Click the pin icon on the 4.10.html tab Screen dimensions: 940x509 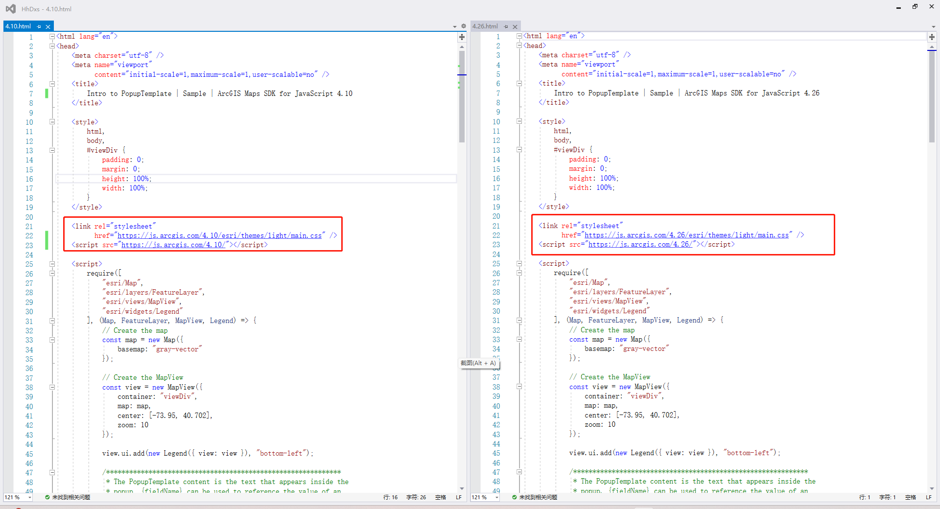(x=39, y=26)
